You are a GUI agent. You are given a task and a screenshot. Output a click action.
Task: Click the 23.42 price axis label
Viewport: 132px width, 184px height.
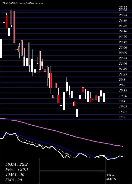[123, 42]
